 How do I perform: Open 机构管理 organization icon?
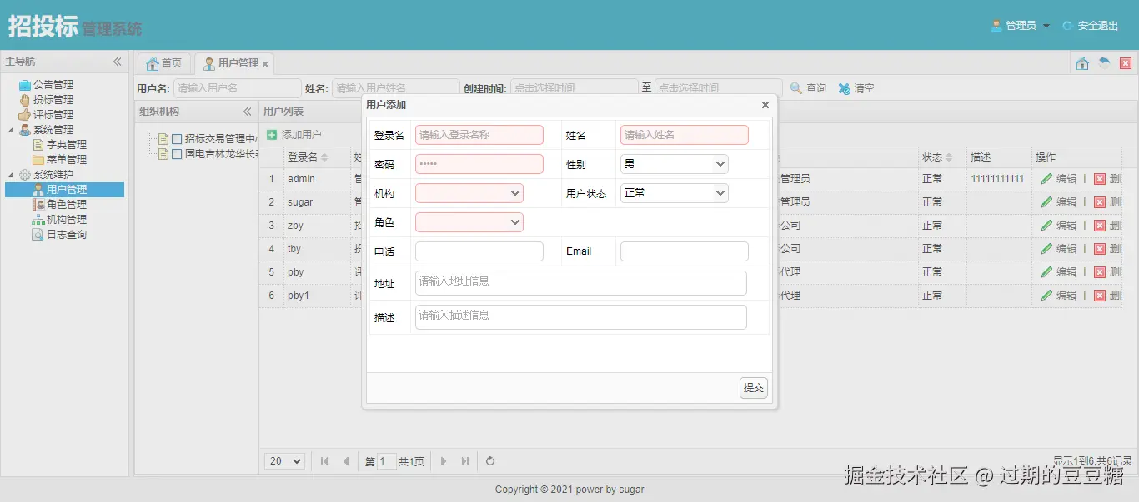38,220
